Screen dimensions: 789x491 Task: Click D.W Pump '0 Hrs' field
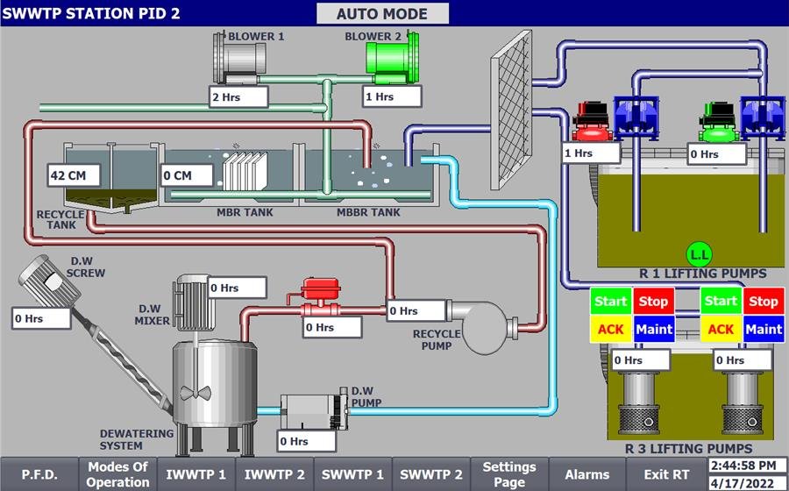pos(307,441)
